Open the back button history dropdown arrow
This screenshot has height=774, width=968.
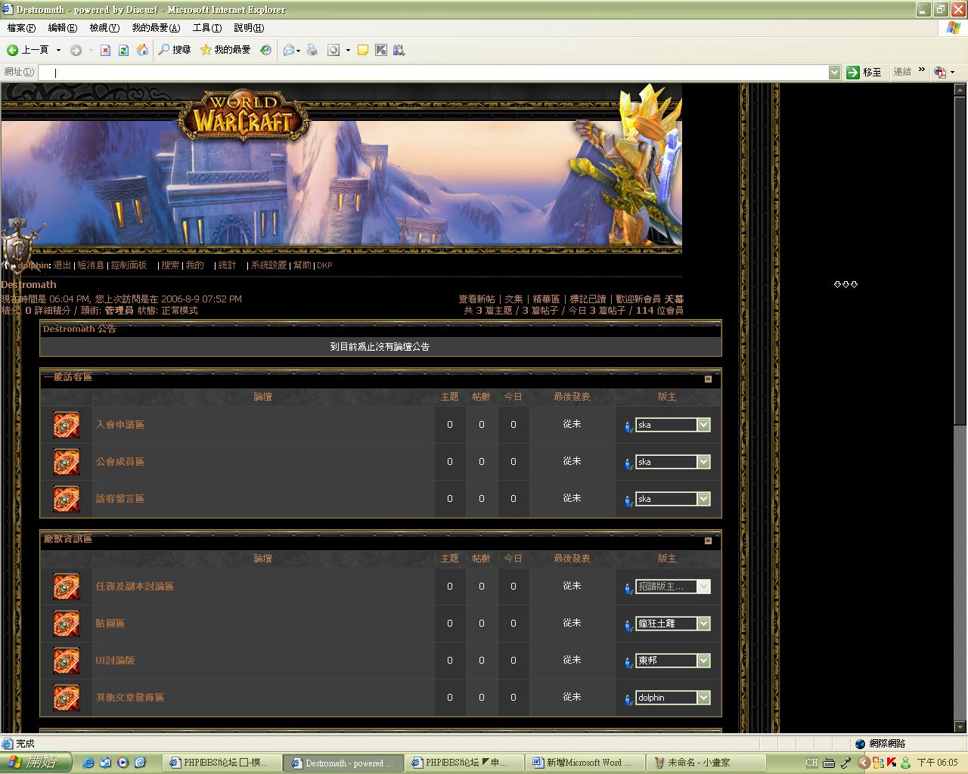pos(58,50)
